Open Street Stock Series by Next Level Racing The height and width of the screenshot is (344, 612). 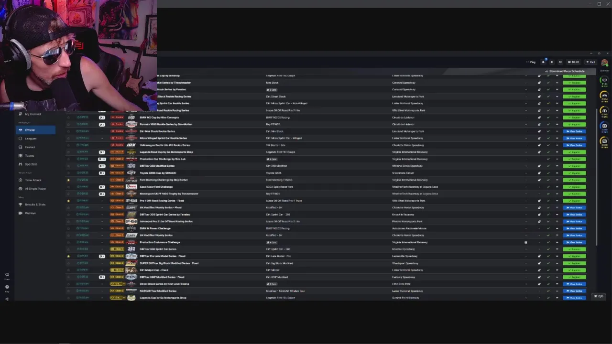coord(164,284)
